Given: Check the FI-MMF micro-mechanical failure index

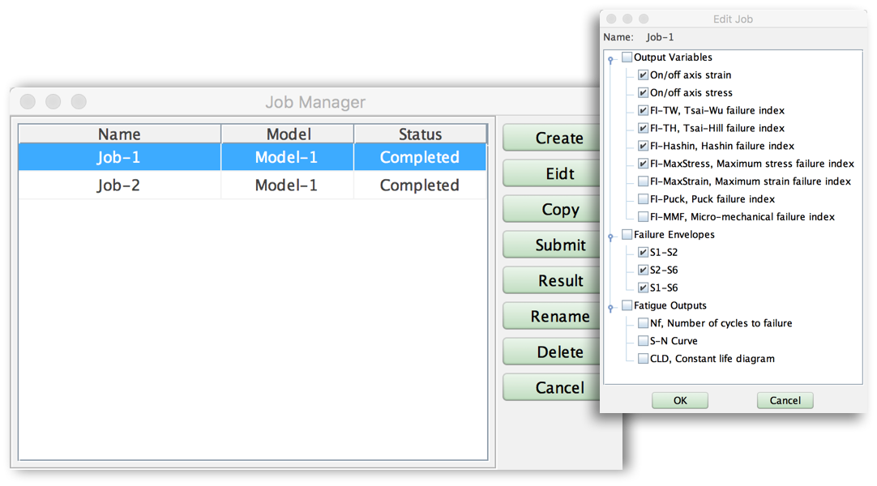Looking at the screenshot, I should click(643, 217).
